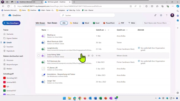Open Eigene Dateien in sidebar
The image size is (180, 101).
coord(12,38)
